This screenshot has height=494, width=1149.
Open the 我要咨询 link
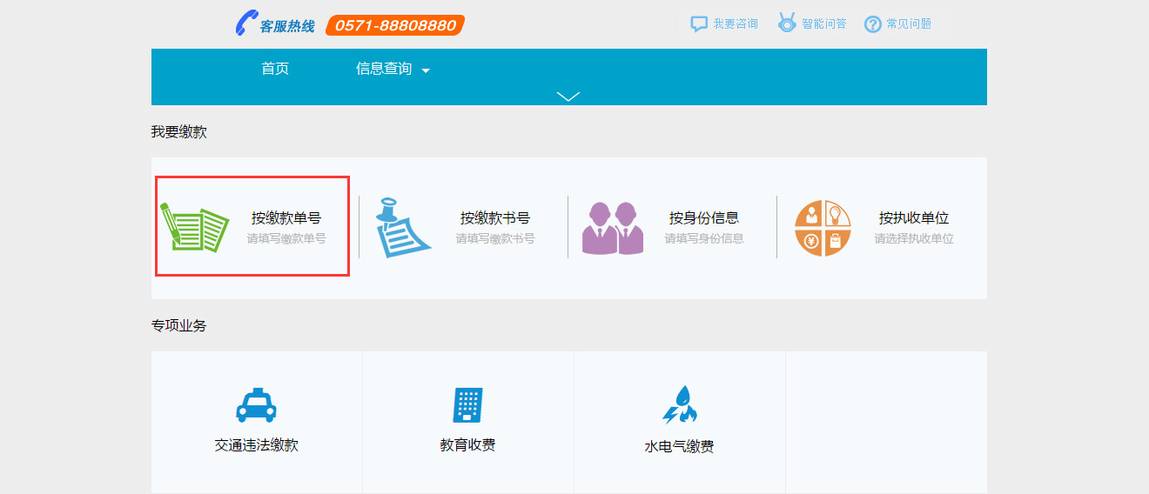736,24
